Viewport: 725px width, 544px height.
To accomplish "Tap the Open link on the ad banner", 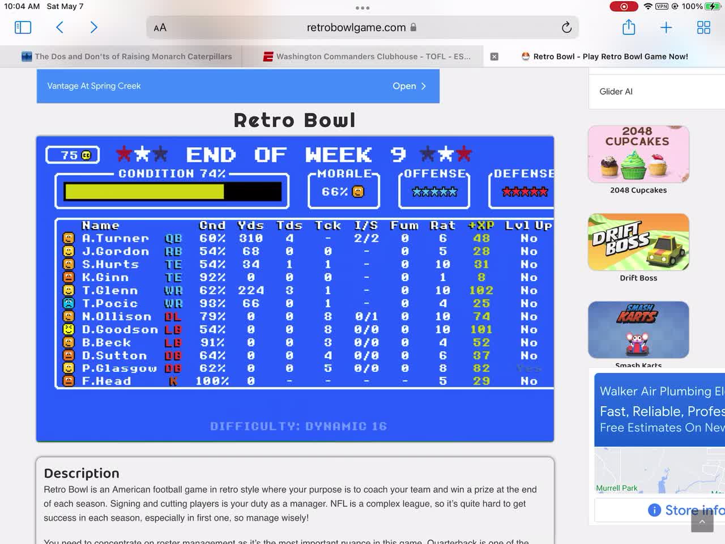I will [409, 86].
